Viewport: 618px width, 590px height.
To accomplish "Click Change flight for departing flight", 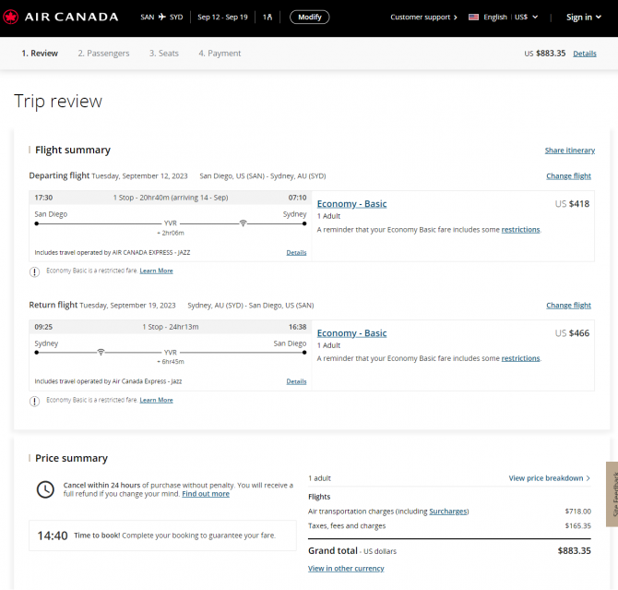I will (x=568, y=176).
